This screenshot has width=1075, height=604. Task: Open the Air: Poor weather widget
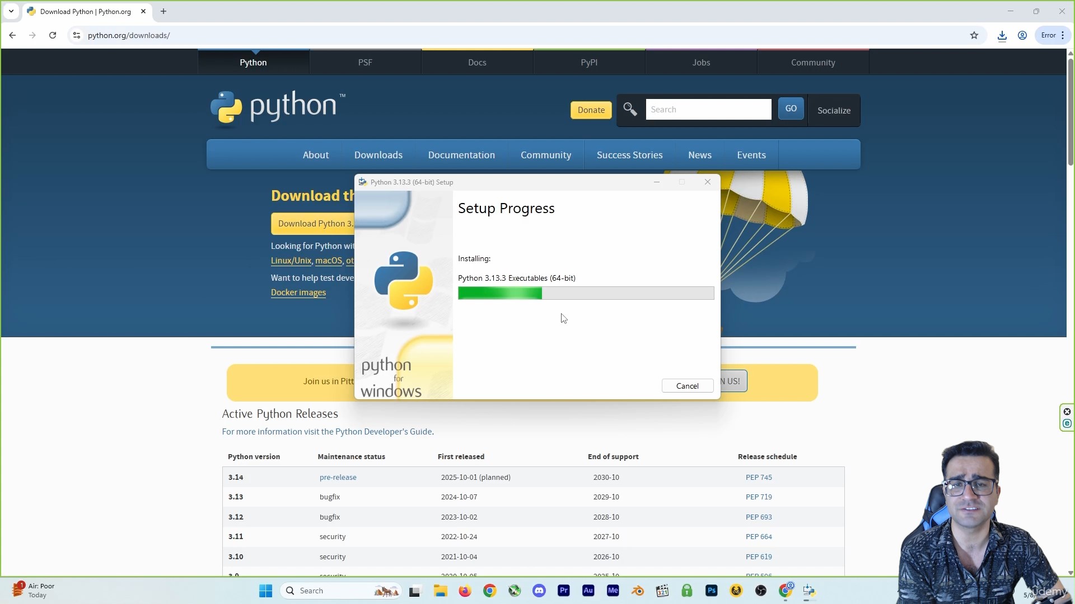pos(34,591)
